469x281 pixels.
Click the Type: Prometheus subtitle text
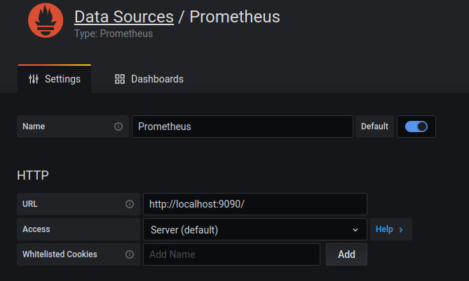114,33
